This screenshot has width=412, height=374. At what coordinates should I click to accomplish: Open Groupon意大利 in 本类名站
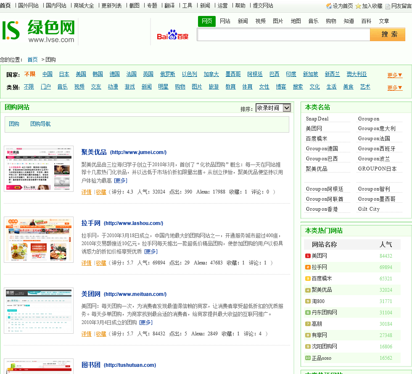[377, 128]
